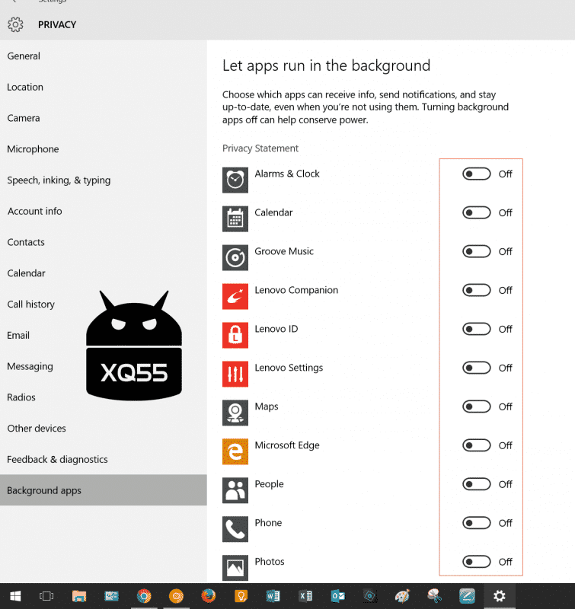
Task: Go to Microphone privacy settings
Action: coord(33,149)
